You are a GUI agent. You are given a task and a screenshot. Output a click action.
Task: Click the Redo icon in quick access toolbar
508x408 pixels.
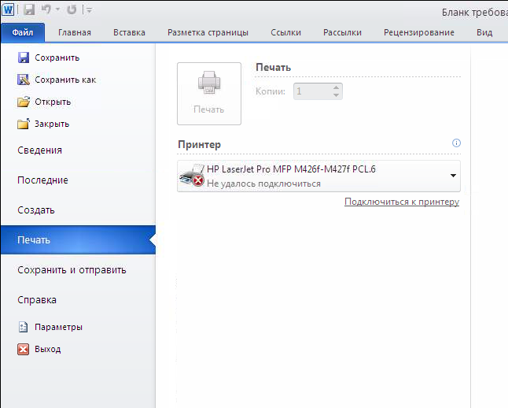pos(72,9)
